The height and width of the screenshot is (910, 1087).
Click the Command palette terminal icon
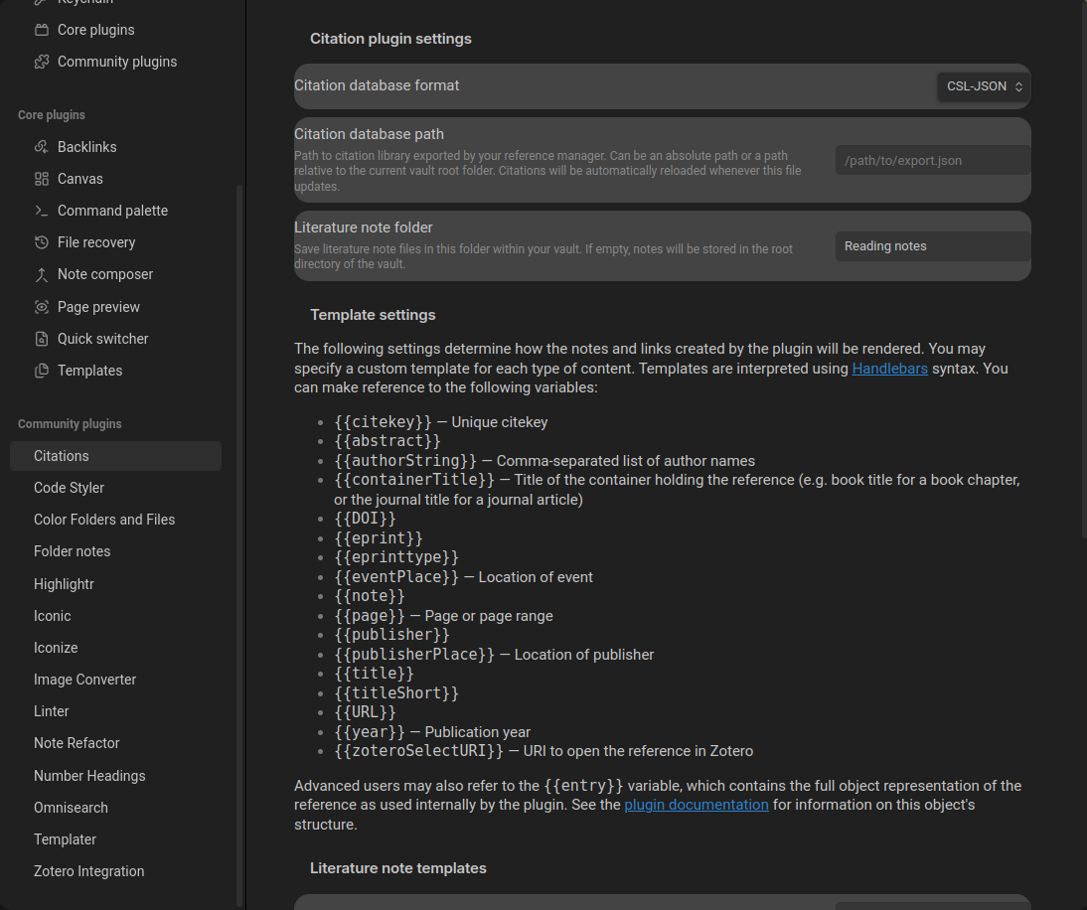pyautogui.click(x=42, y=211)
